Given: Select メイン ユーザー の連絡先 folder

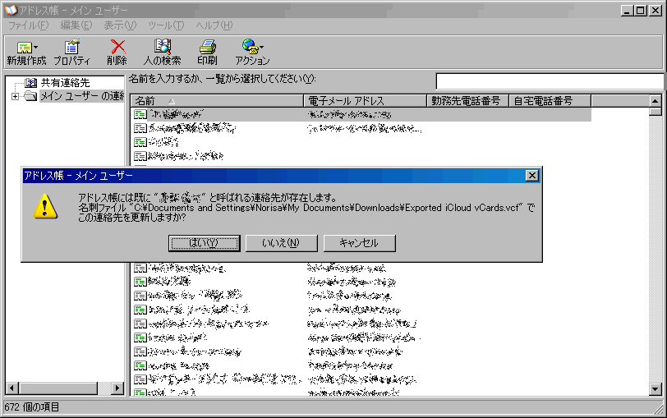Looking at the screenshot, I should [x=82, y=96].
